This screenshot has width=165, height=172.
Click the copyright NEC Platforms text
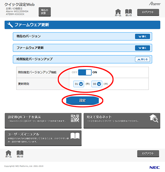24,166
